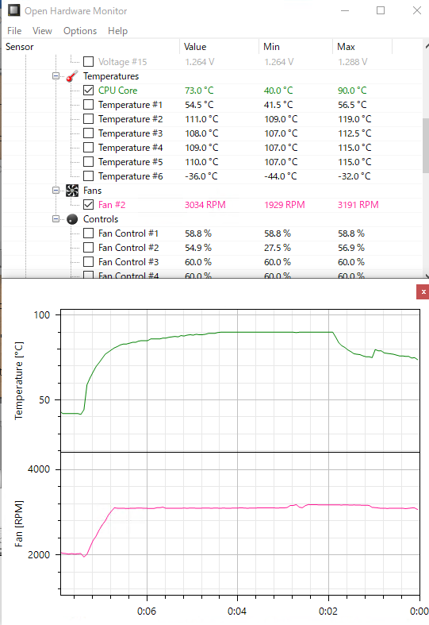Click the Temperature #2 value 111.0 °C

[201, 119]
